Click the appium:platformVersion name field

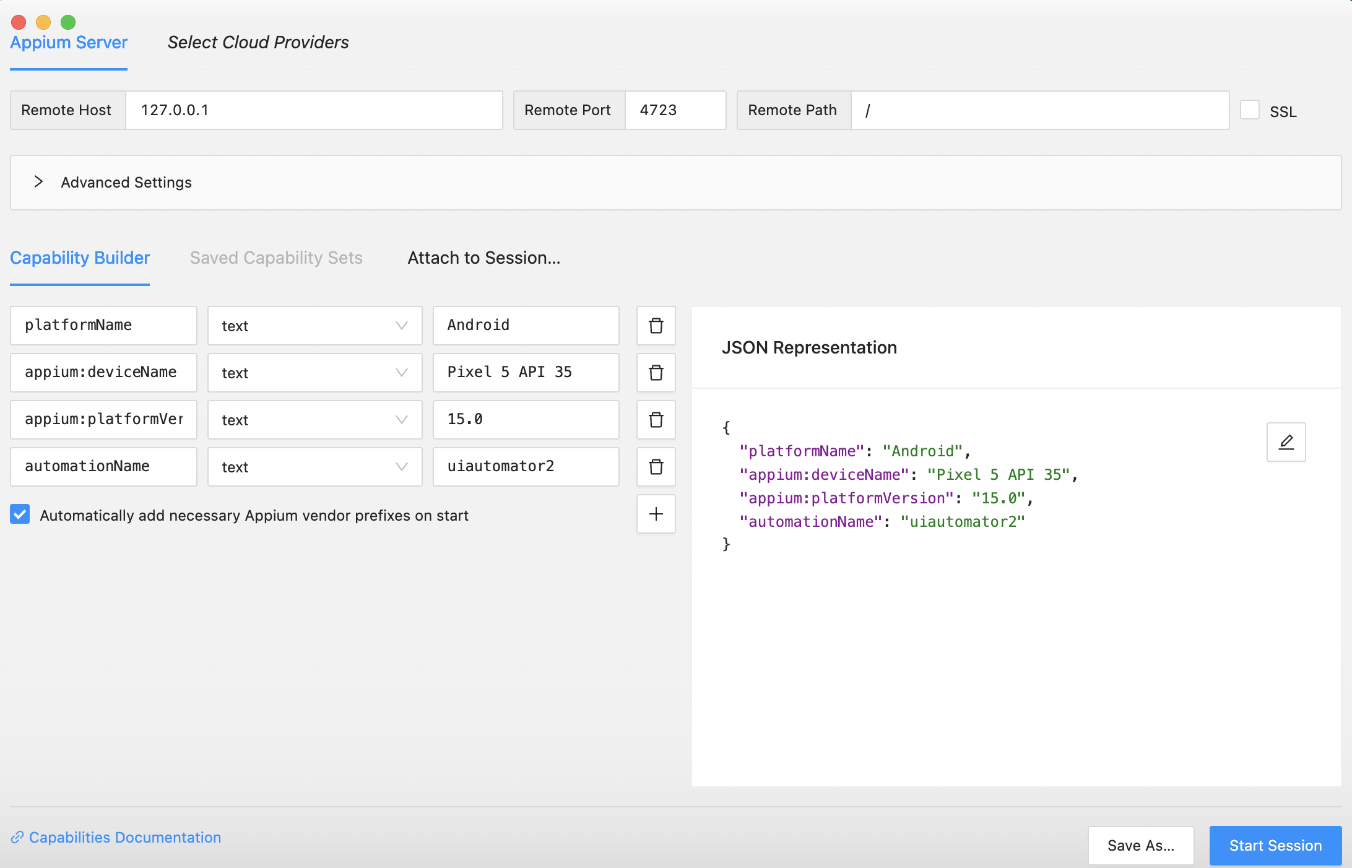click(103, 420)
